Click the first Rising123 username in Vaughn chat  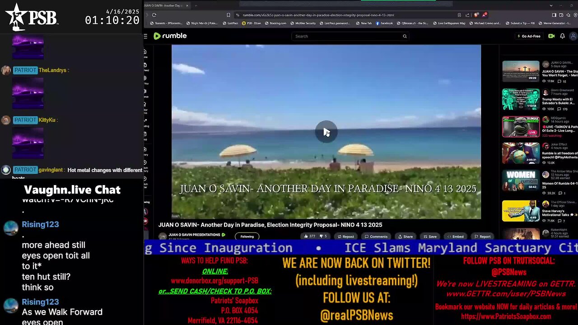[x=40, y=224]
